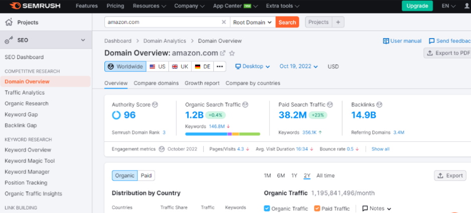Clear the amazon.com search field with X
Screen dimensions: 471x213
coord(224,22)
